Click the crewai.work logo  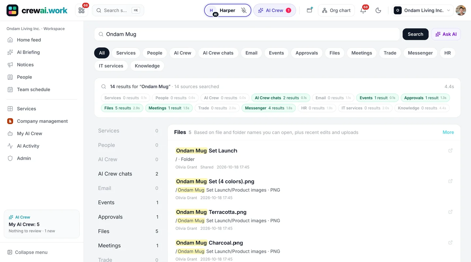point(37,10)
